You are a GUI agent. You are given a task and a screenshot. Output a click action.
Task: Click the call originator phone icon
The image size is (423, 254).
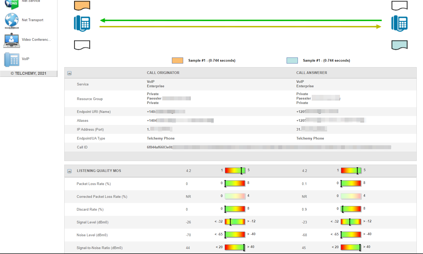(x=82, y=24)
